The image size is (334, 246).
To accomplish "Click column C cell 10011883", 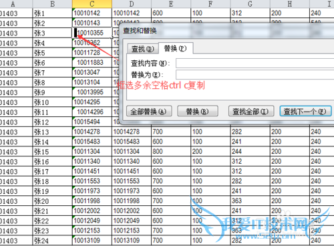I will coord(92,63).
